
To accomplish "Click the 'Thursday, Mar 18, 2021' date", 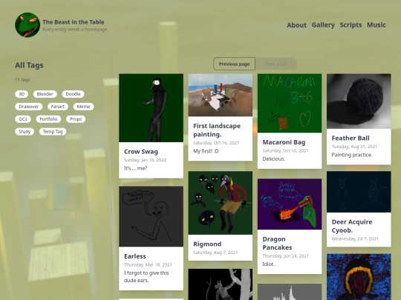I will pyautogui.click(x=148, y=264).
